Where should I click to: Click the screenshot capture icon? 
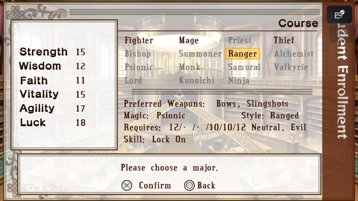(339, 14)
